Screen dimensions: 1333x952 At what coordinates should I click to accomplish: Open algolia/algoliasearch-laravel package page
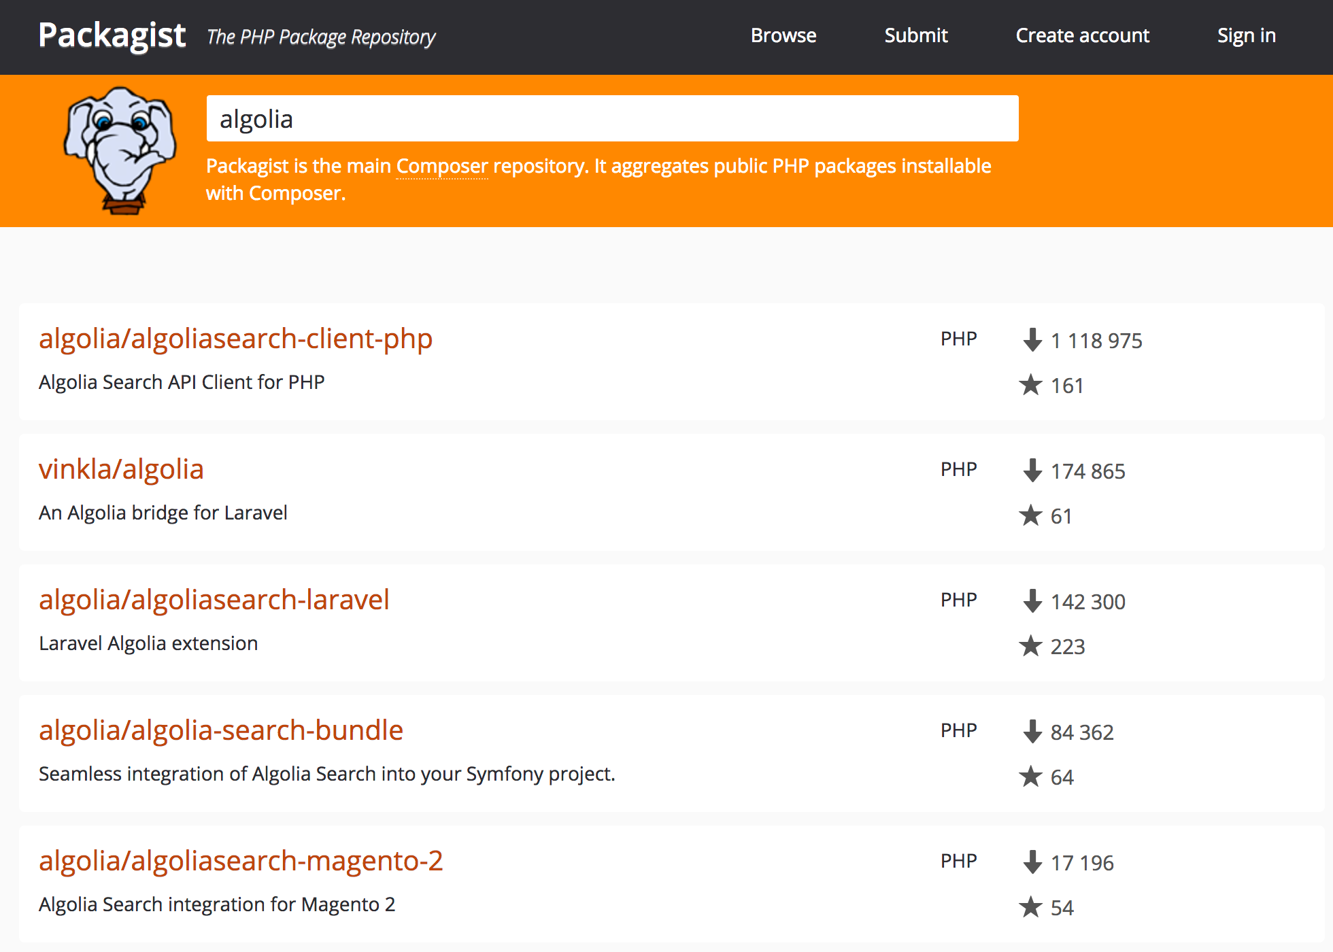(214, 600)
